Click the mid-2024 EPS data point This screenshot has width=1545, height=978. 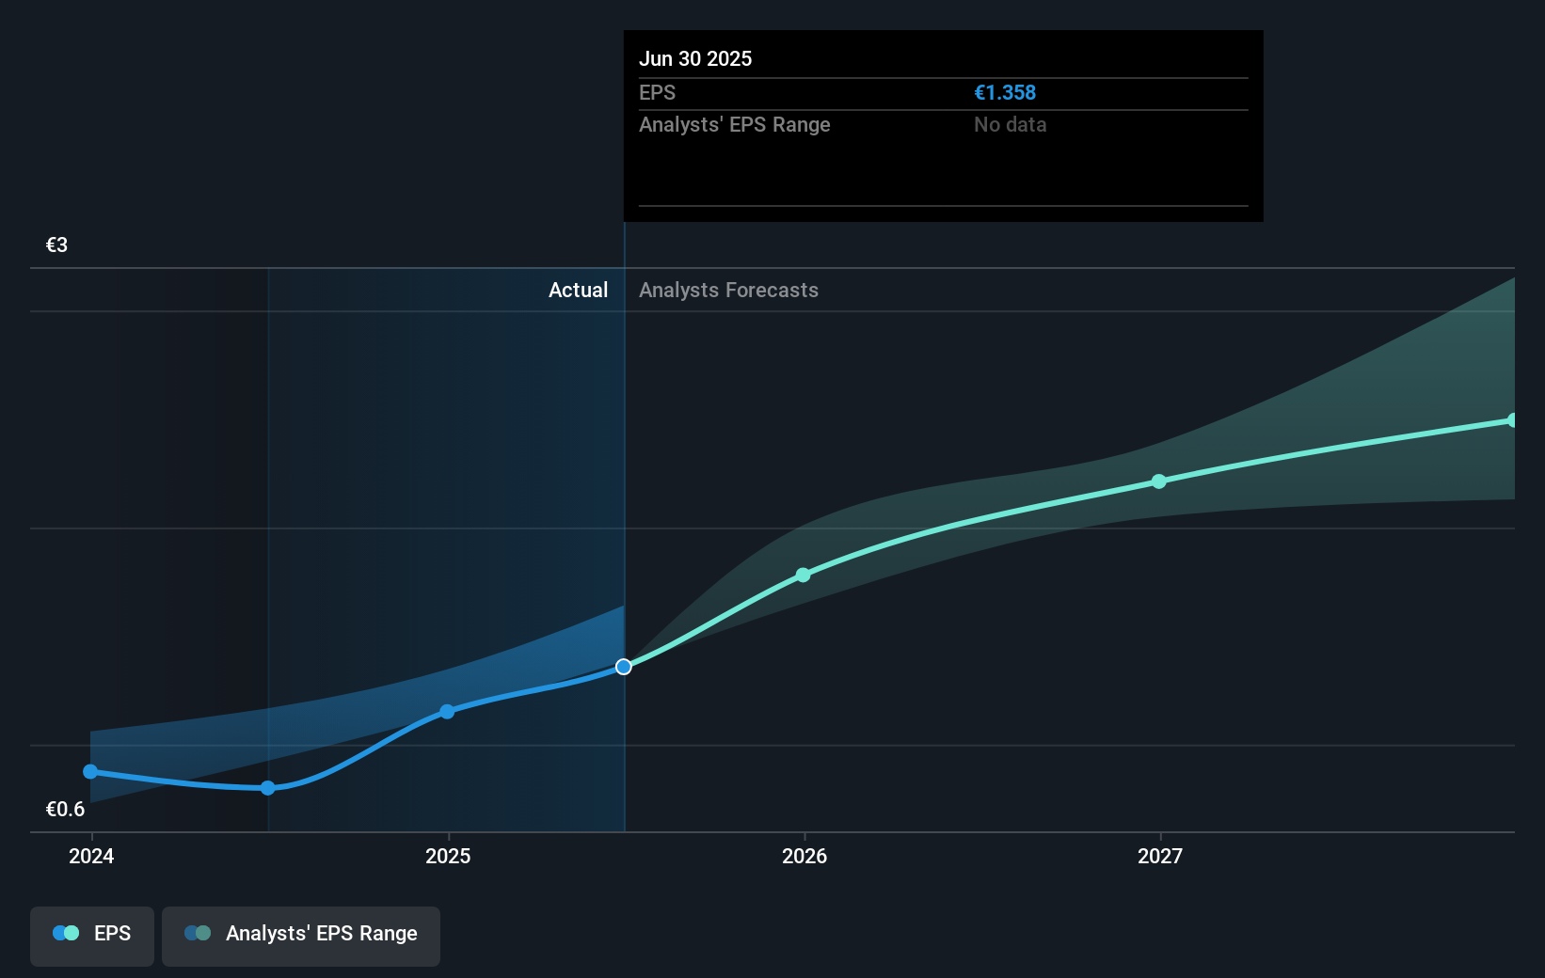pyautogui.click(x=268, y=788)
